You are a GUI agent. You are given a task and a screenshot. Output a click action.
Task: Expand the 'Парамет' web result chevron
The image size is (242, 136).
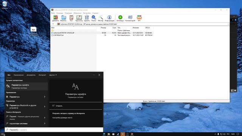pos(45,117)
